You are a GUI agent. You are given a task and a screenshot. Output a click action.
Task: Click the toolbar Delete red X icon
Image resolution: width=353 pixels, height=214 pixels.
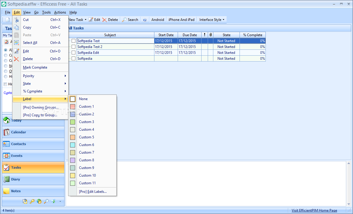(x=105, y=20)
